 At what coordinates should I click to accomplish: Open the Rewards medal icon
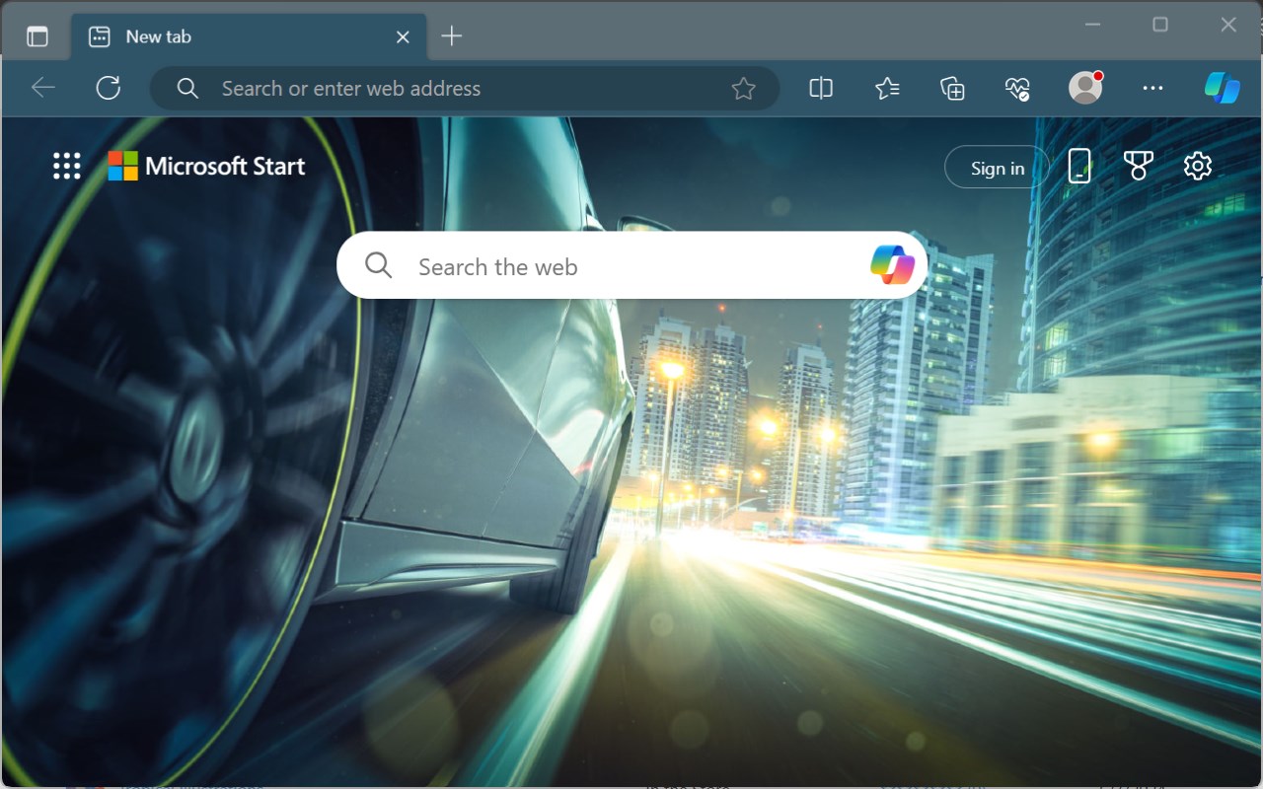coord(1138,166)
